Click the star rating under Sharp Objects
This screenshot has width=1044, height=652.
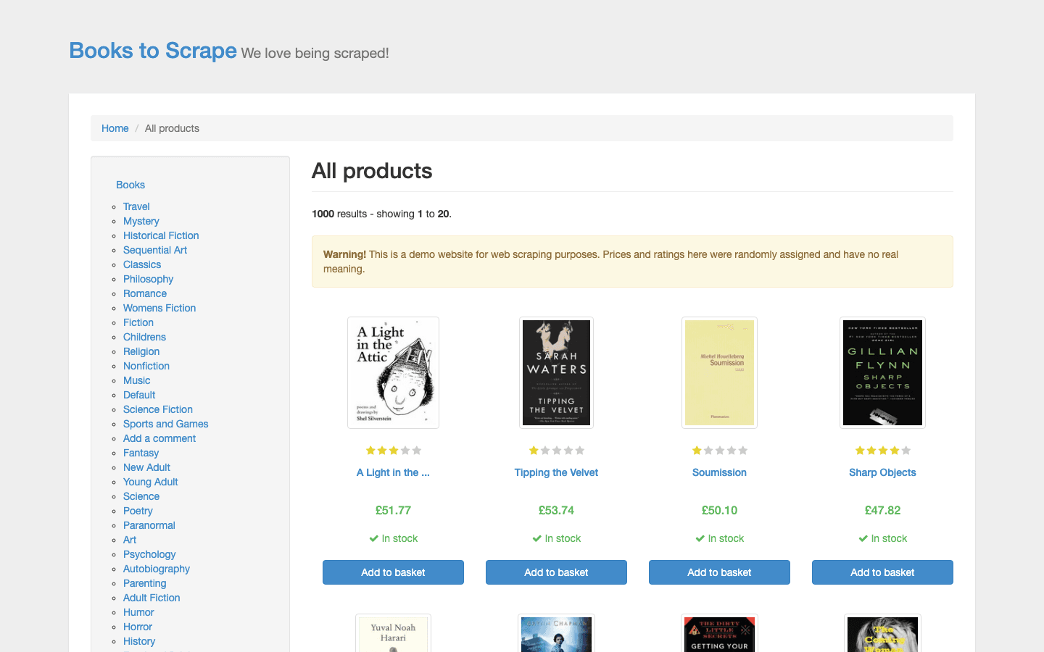(x=882, y=450)
